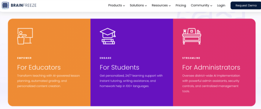261x109 pixels.
Task: Click the administrator desk icon
Action: 191,36
